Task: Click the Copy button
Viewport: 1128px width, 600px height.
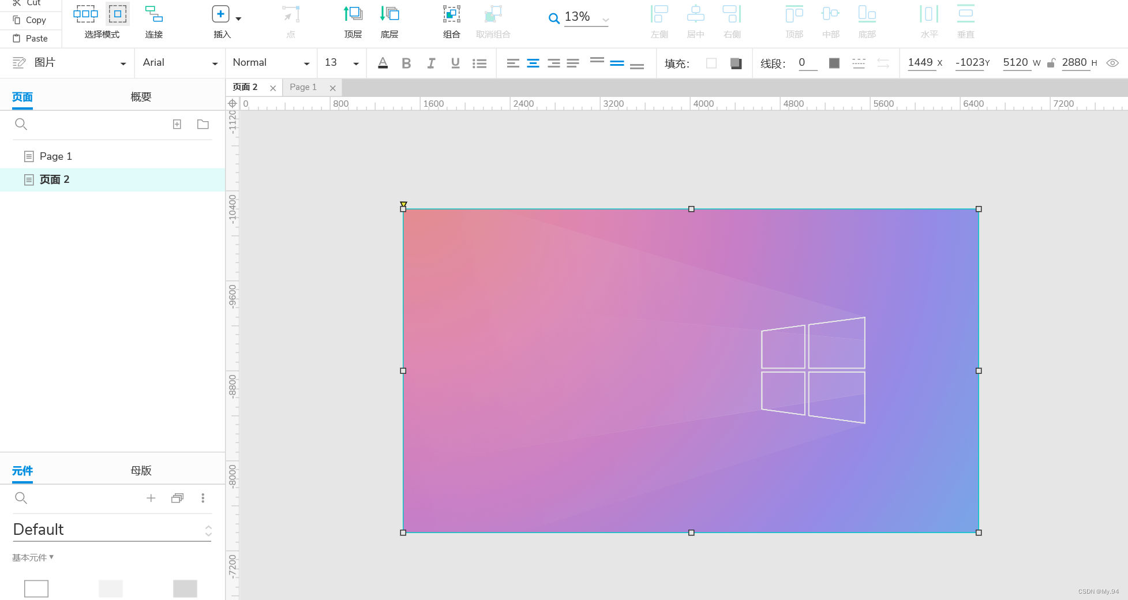Action: (x=30, y=20)
